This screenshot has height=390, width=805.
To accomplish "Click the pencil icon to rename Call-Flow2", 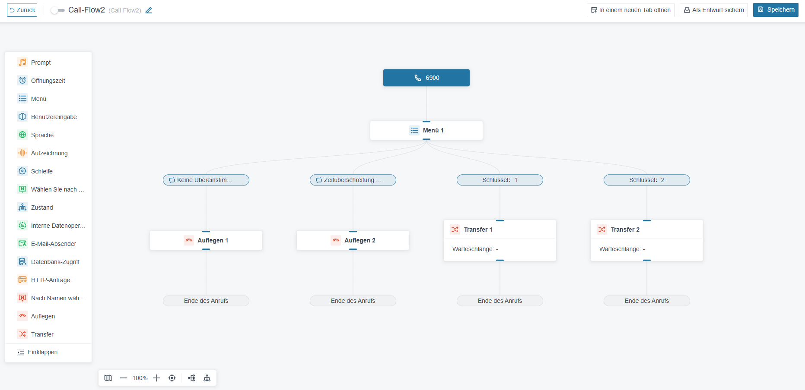I will click(149, 10).
